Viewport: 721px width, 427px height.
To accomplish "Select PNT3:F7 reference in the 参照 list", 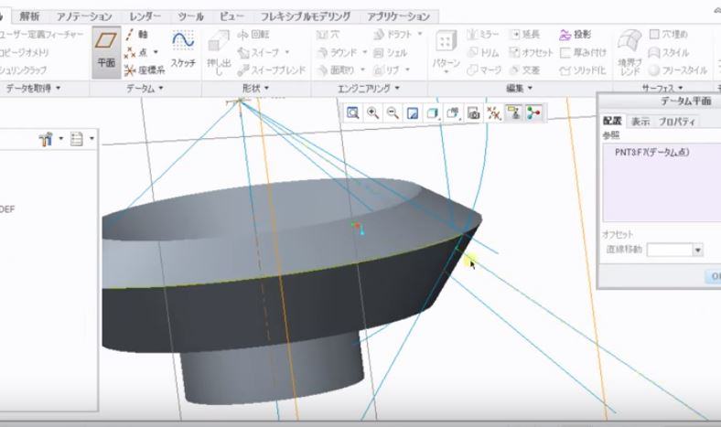I will coord(651,153).
